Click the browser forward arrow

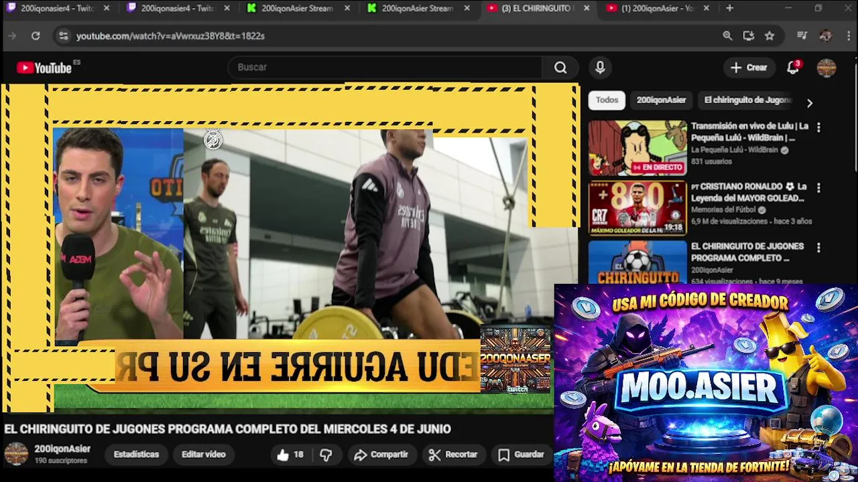pos(12,35)
